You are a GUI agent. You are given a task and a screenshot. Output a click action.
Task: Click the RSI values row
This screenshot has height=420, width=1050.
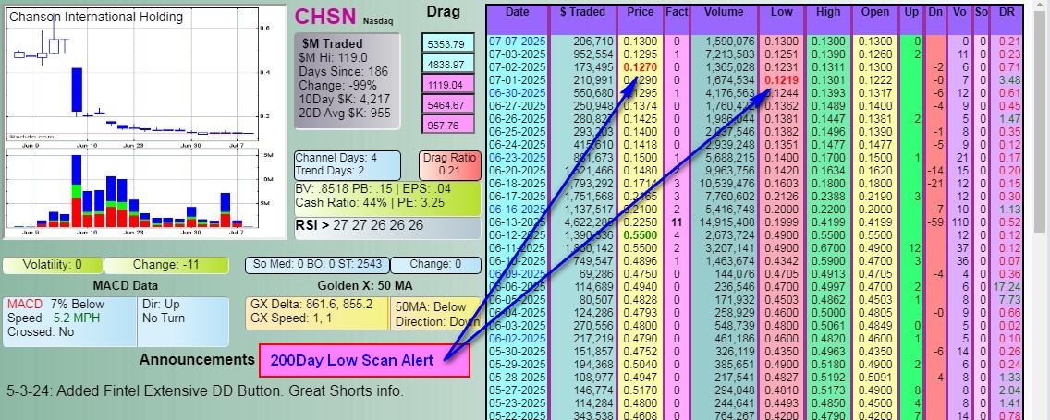tap(387, 227)
